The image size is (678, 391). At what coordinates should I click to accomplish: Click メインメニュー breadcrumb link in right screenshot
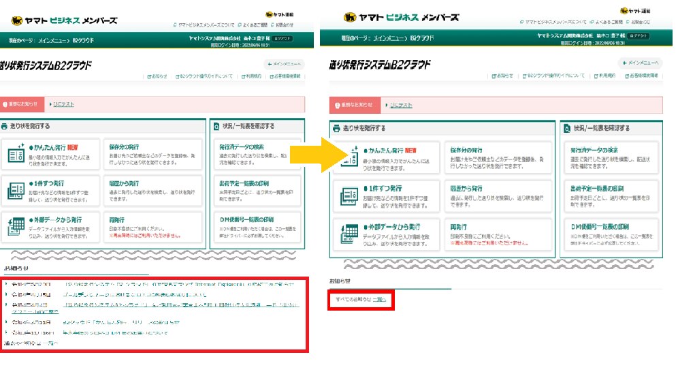[388, 38]
